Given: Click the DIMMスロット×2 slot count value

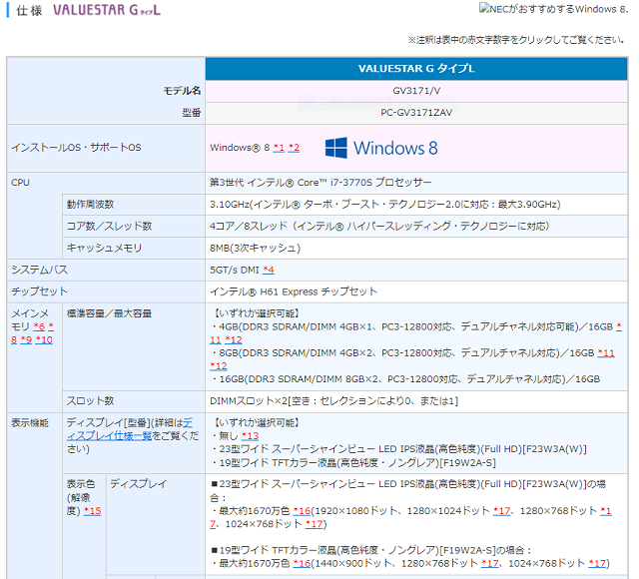Looking at the screenshot, I should tap(333, 401).
